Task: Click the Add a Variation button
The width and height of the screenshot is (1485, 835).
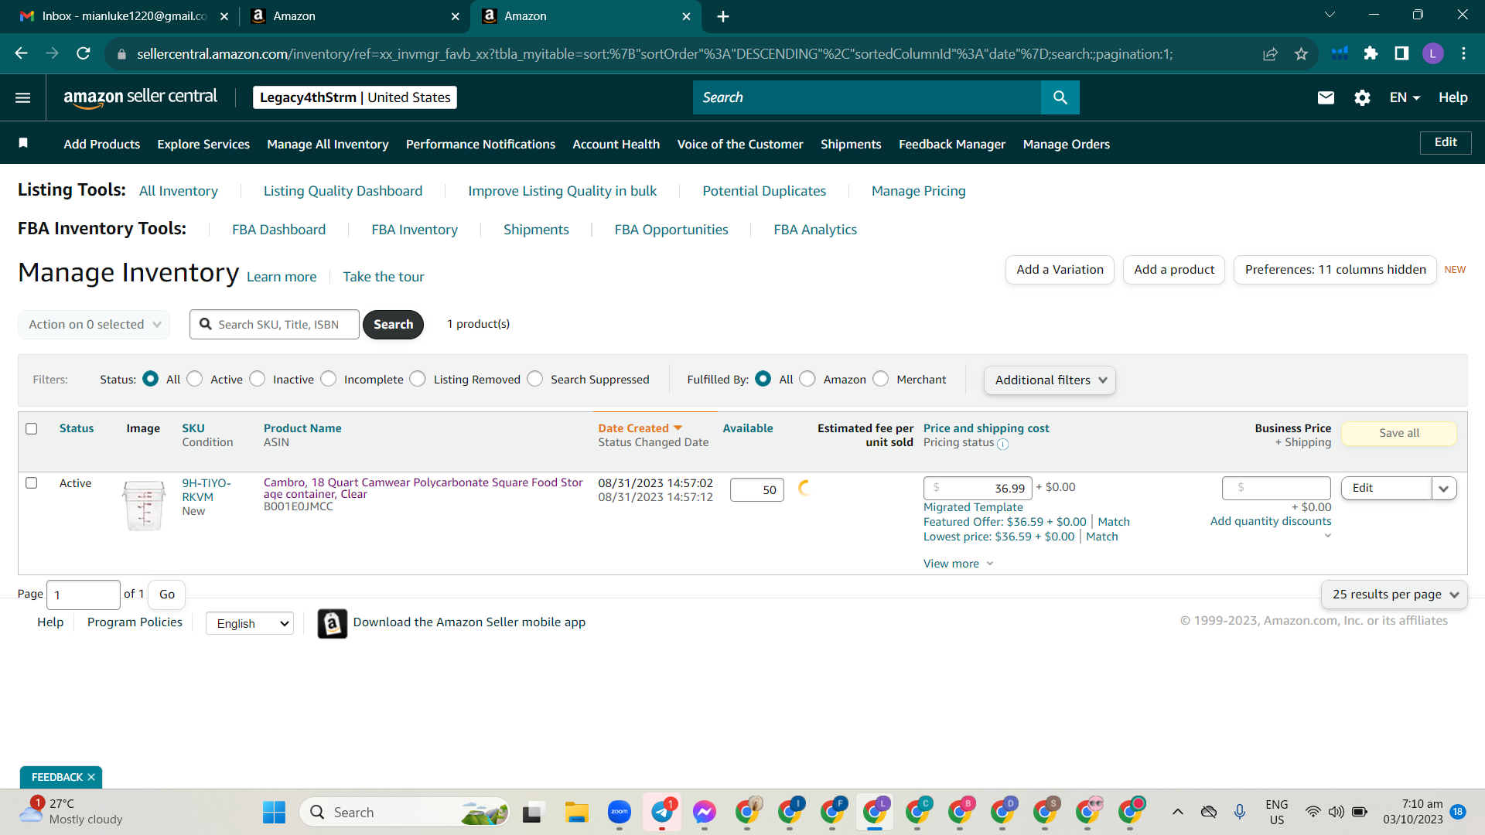Action: click(x=1060, y=270)
